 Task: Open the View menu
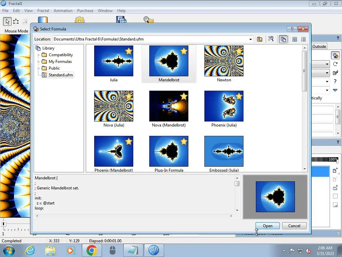pyautogui.click(x=29, y=10)
